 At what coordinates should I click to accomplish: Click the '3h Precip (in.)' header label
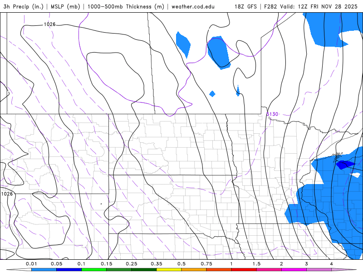24,6
